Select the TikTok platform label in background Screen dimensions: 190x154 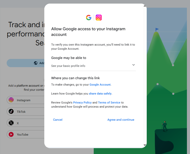coord(21,112)
